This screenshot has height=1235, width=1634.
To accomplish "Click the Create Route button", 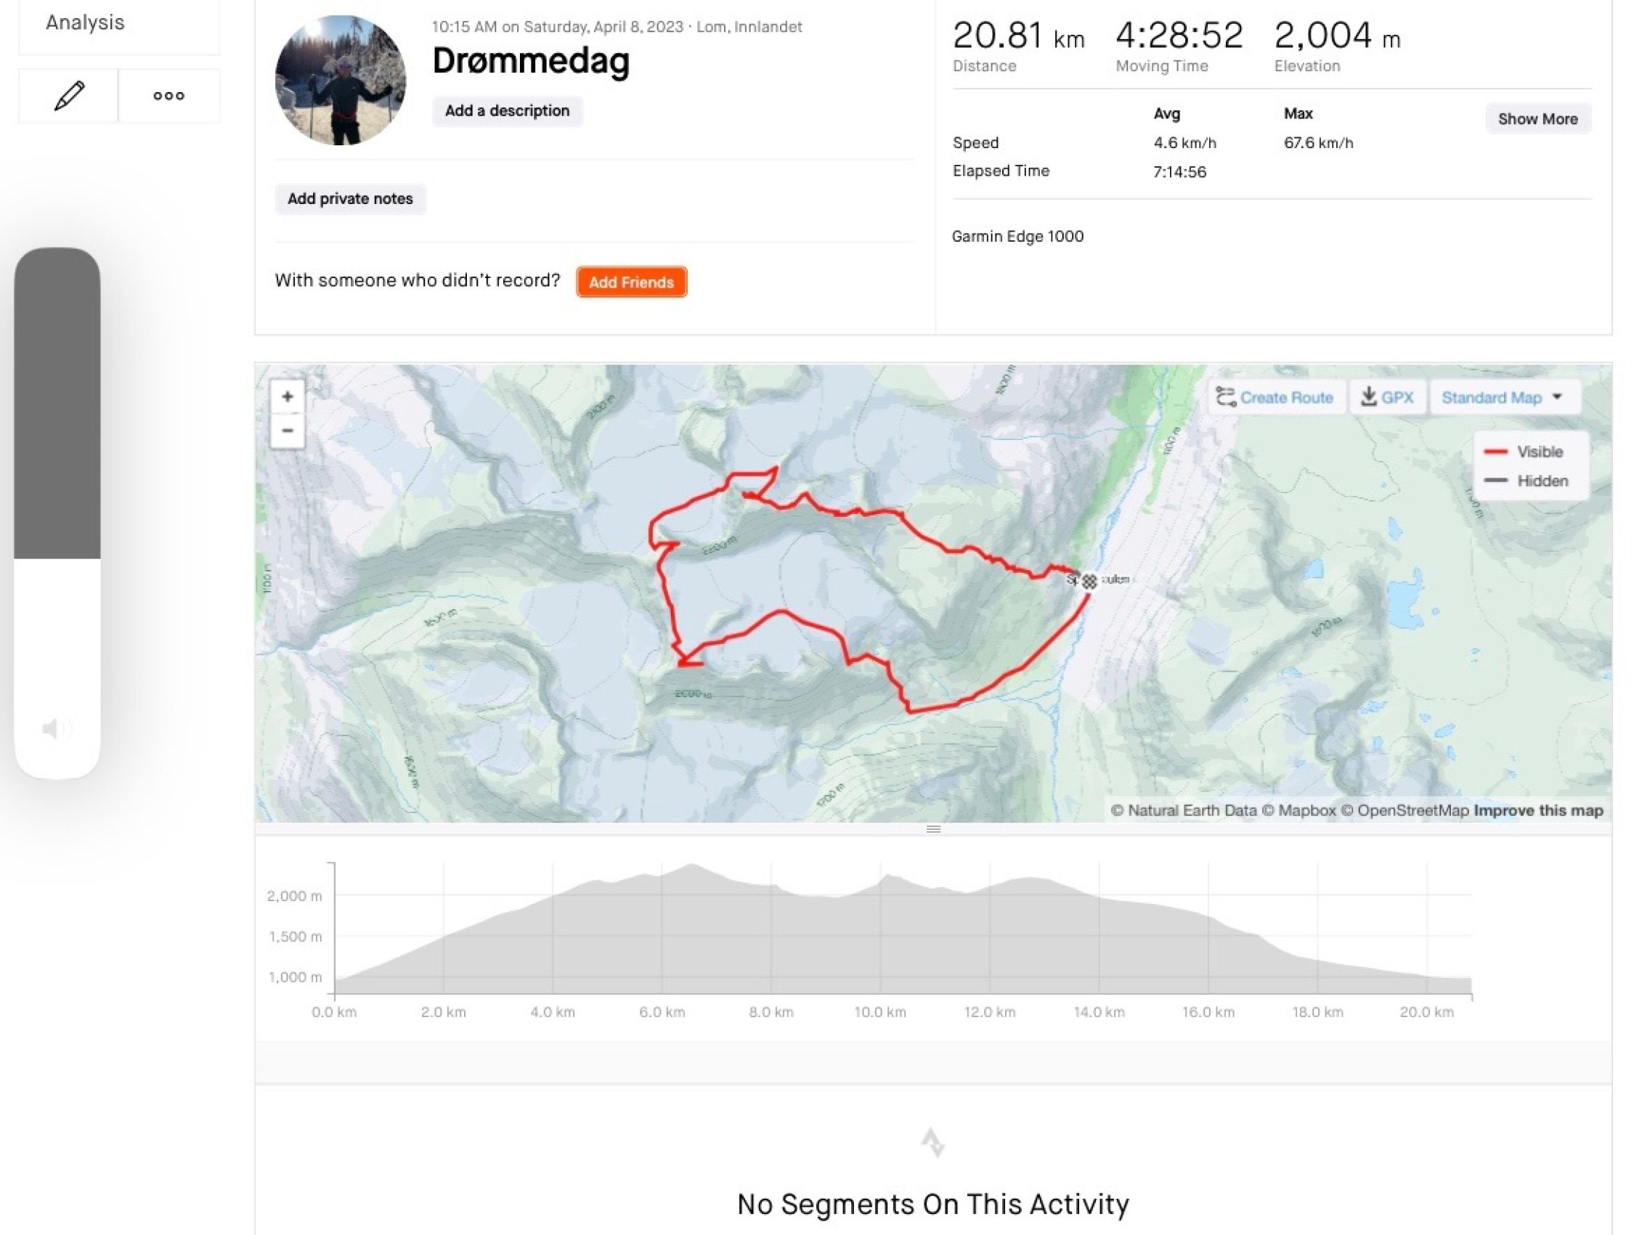I will [1276, 397].
